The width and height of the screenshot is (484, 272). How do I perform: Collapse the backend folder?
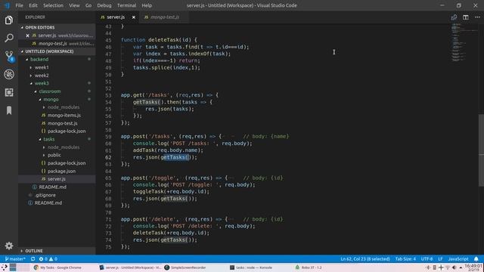39,59
